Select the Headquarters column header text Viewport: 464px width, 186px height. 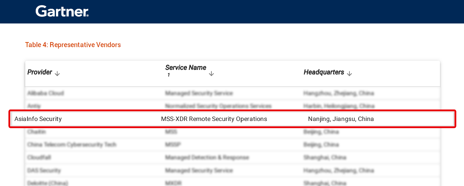323,72
